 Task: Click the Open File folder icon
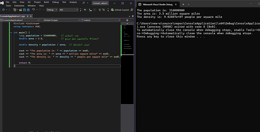(x=21, y=10)
